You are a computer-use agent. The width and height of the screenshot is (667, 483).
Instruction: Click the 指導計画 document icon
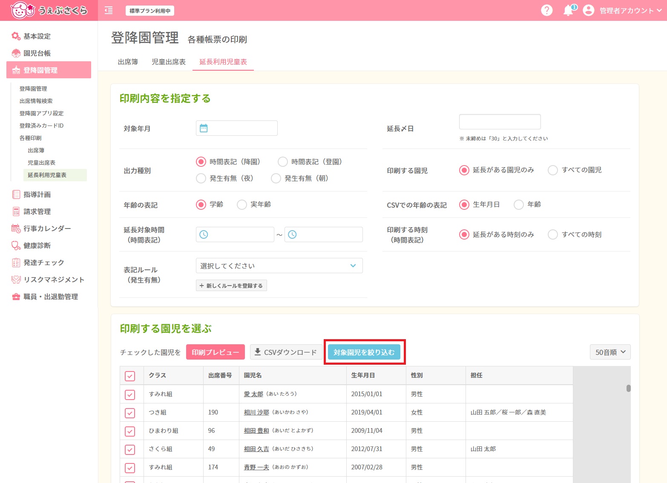[16, 194]
